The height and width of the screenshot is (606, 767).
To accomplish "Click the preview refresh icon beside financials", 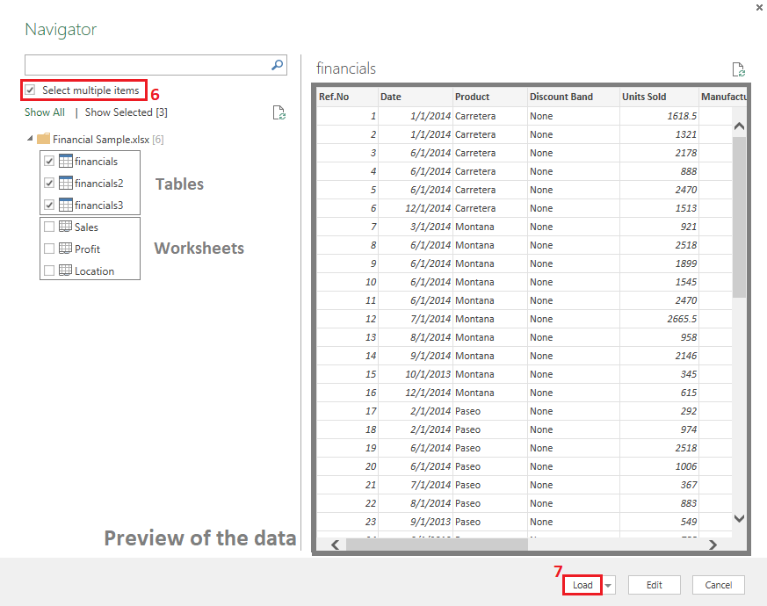I will coord(739,69).
